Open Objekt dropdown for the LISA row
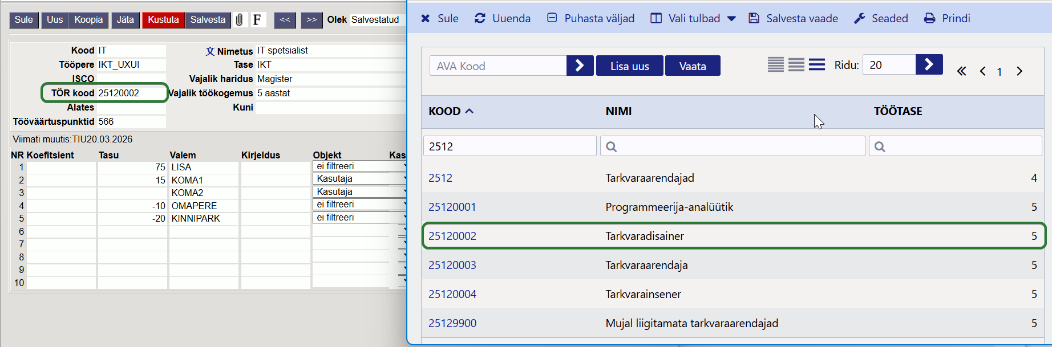 [x=359, y=166]
